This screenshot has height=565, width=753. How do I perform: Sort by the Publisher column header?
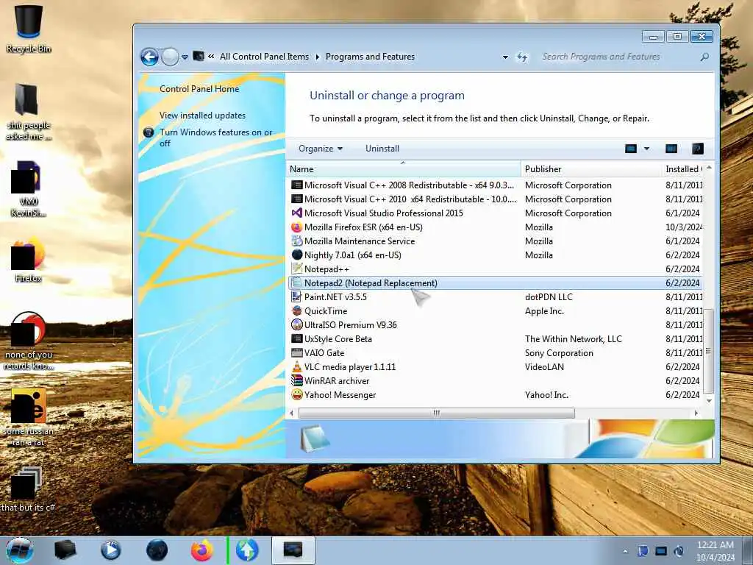(591, 169)
